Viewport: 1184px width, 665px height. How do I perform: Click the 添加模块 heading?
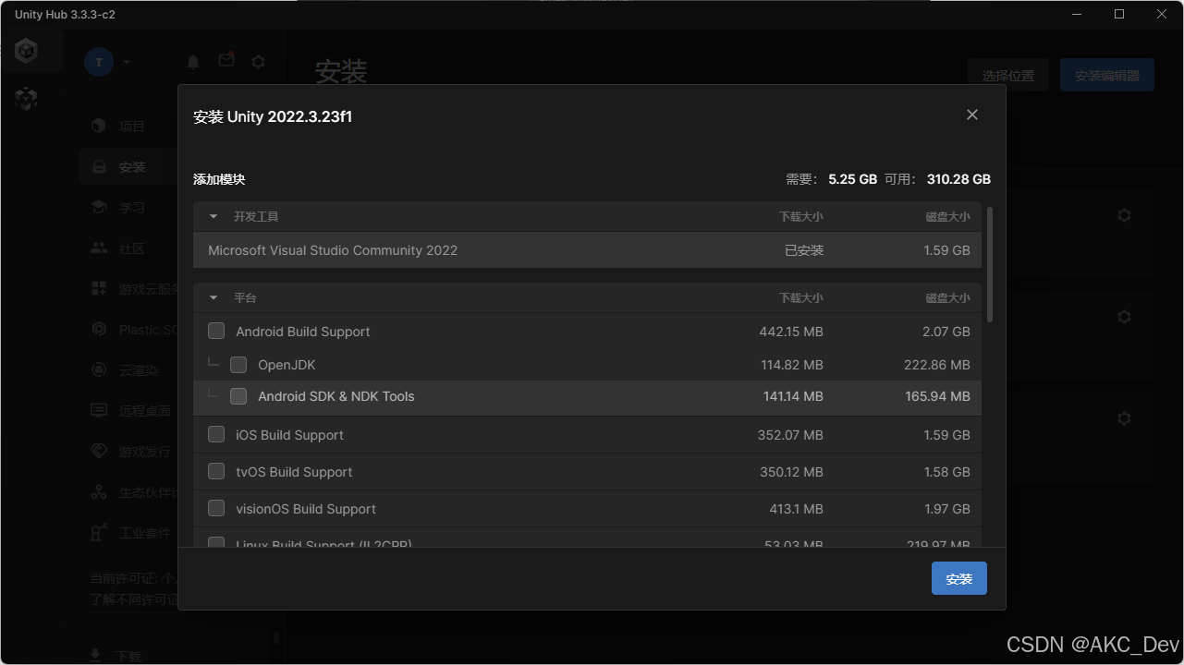point(219,179)
